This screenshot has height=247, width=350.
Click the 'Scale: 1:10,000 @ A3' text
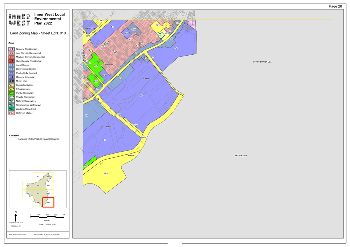click(47, 224)
